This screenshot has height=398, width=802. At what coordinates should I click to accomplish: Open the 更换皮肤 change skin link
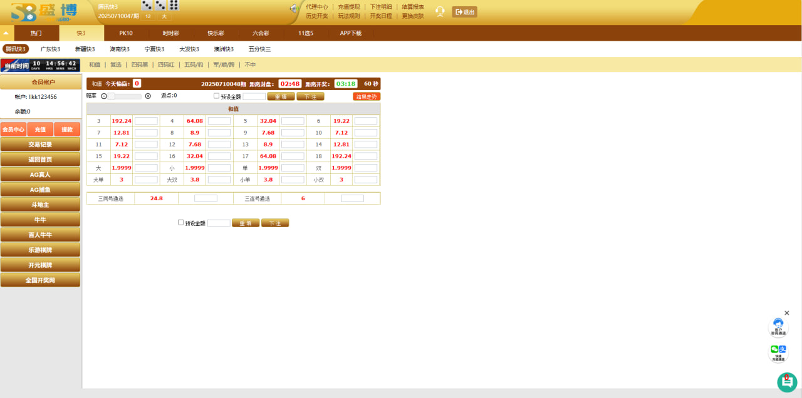click(x=412, y=16)
